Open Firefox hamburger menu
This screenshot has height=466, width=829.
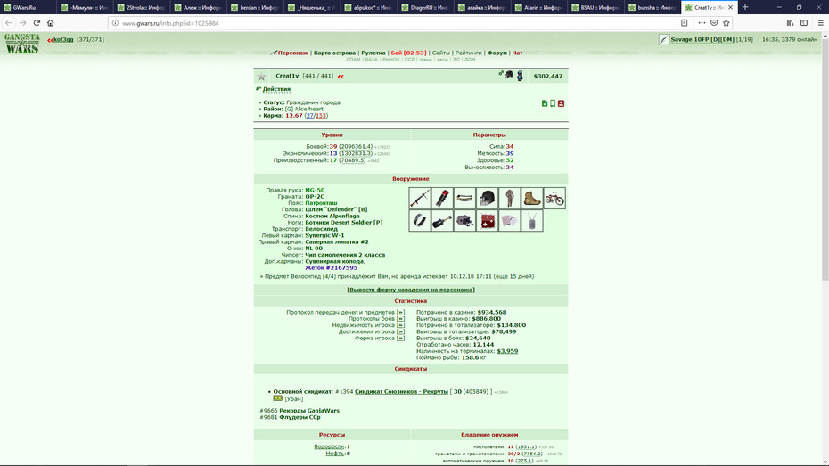click(x=821, y=22)
